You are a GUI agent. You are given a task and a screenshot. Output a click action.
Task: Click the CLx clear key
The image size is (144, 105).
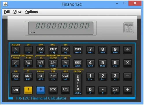pyautogui.click(x=65, y=77)
